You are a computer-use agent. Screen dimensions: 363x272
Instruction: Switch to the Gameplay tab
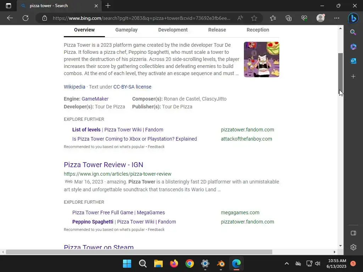(127, 30)
